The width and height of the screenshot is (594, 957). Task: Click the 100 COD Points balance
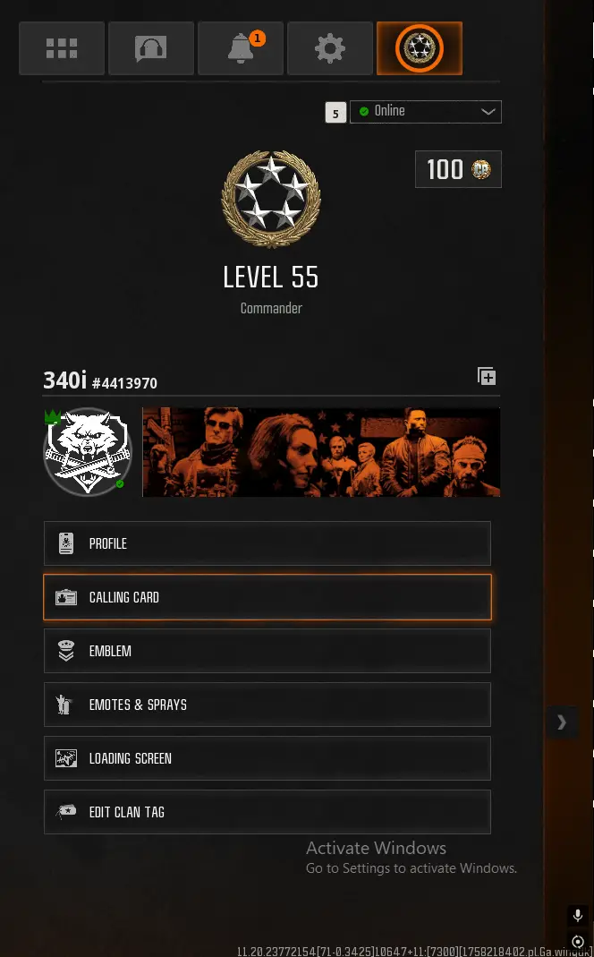click(x=459, y=169)
